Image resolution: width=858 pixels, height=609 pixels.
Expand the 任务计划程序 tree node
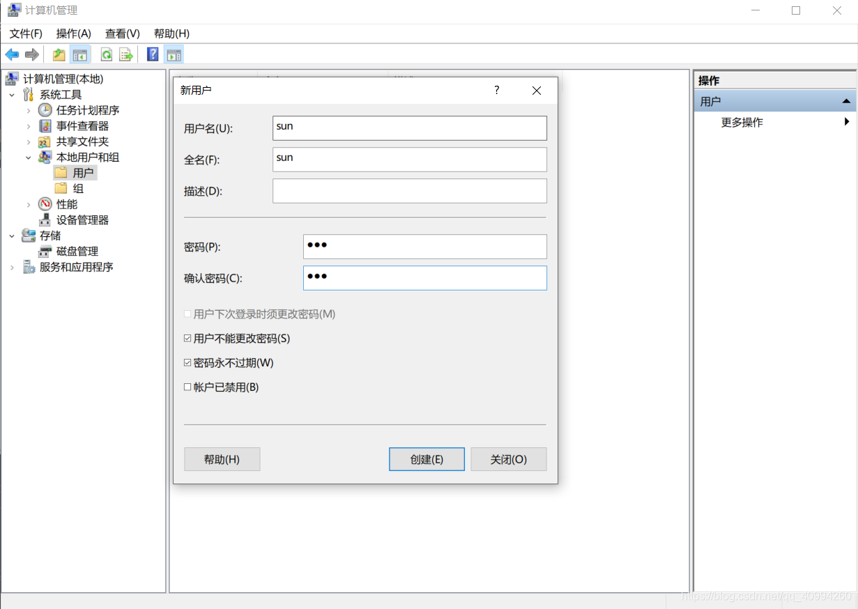click(x=29, y=110)
